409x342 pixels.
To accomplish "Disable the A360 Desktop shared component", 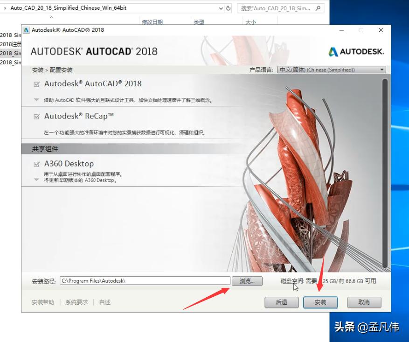I will click(36, 164).
